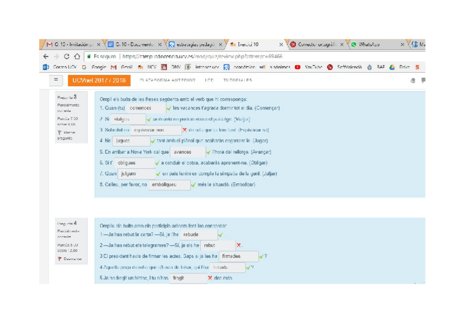
Task: Open the Correo UCV bookmark
Action: 60,67
